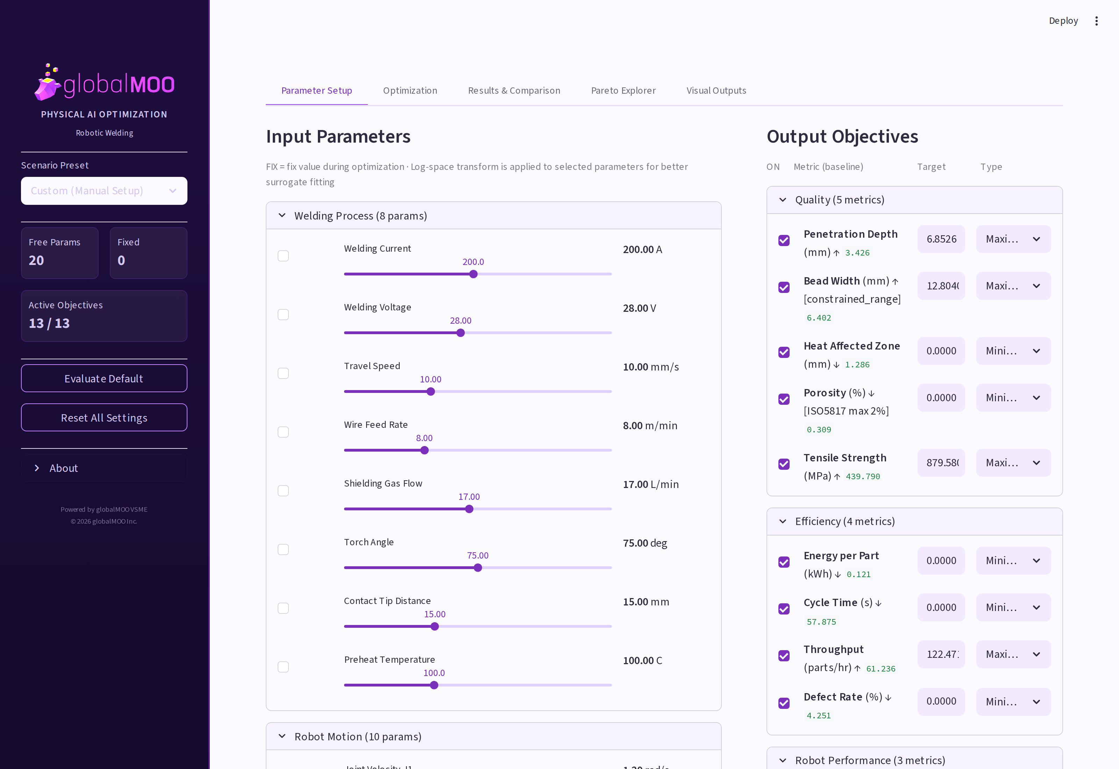Go to Results & Comparison tab
1119x769 pixels.
tap(514, 91)
